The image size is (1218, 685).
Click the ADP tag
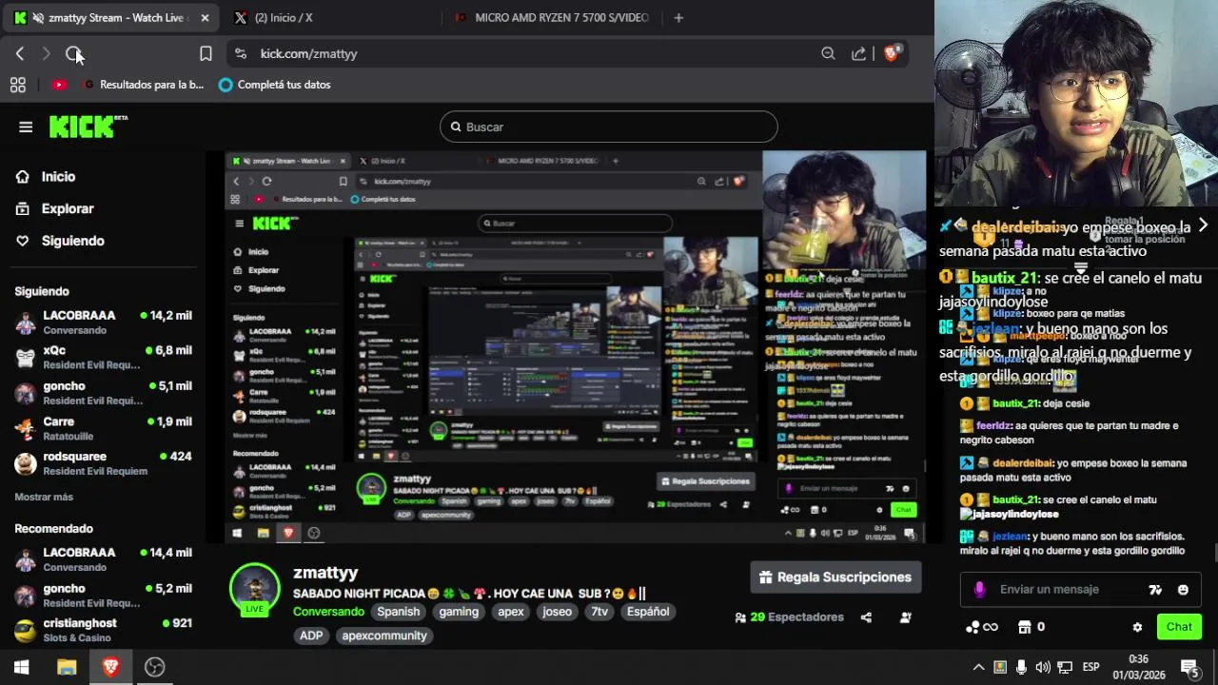(x=311, y=636)
